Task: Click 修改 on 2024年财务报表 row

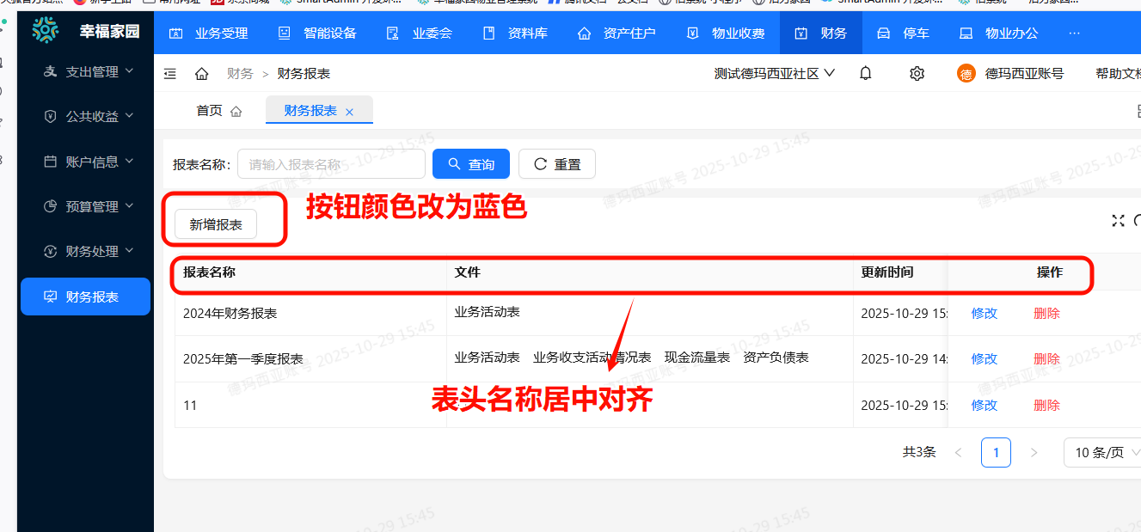Action: 983,314
